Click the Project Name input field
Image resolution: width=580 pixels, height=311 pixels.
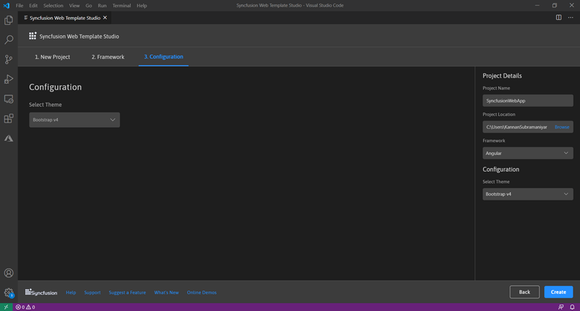pos(528,101)
